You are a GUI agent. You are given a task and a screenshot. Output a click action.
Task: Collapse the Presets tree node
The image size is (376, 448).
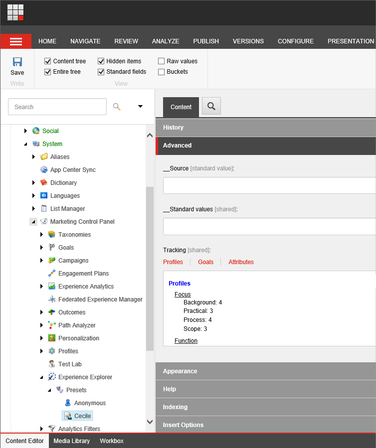(x=50, y=390)
